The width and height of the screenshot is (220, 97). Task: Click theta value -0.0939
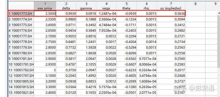pos(126,14)
